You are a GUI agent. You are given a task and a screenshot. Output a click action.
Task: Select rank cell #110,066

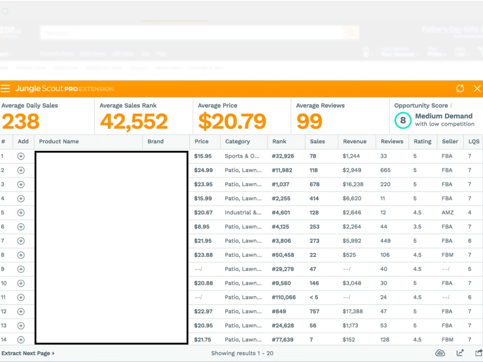pyautogui.click(x=284, y=297)
